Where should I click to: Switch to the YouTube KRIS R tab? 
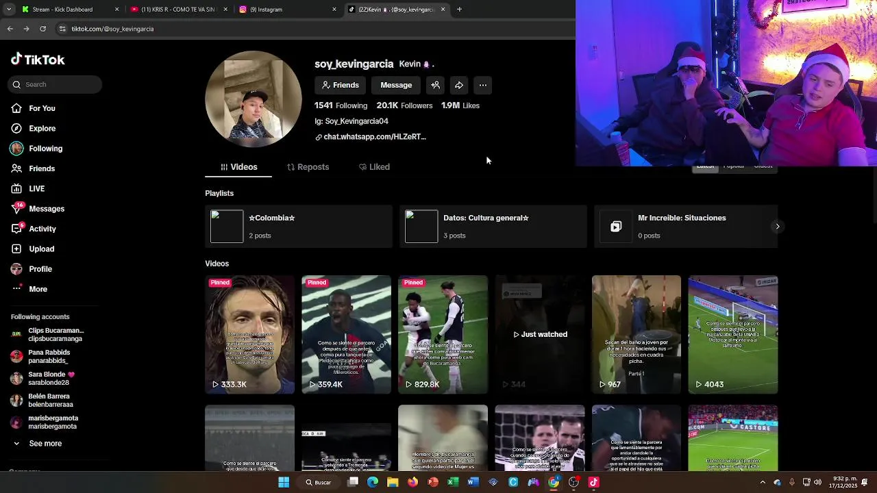(177, 10)
